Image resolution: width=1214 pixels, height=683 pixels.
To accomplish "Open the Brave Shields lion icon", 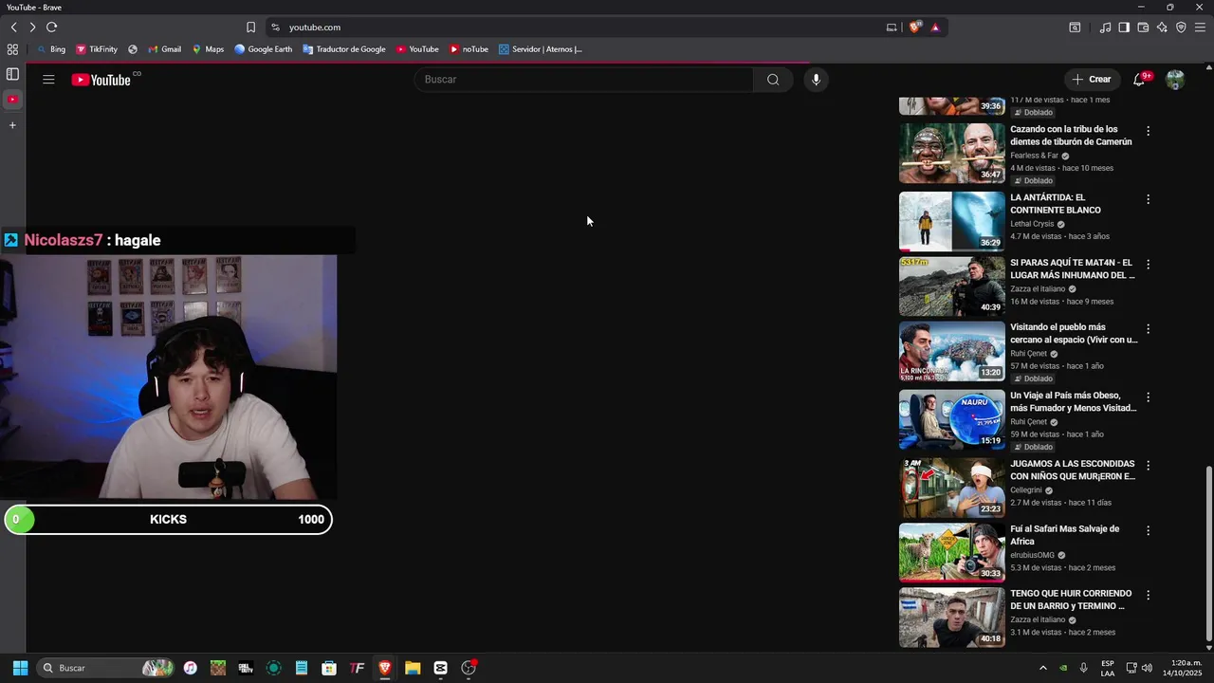I will (914, 28).
